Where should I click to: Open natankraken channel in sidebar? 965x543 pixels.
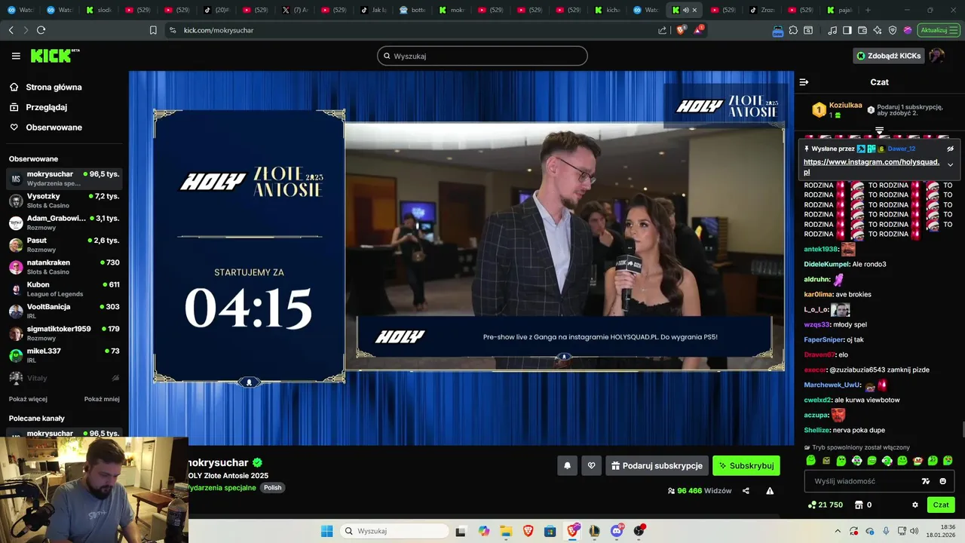point(64,267)
